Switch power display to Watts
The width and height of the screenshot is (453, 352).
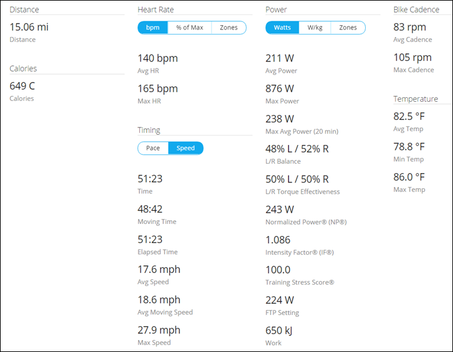(x=282, y=28)
